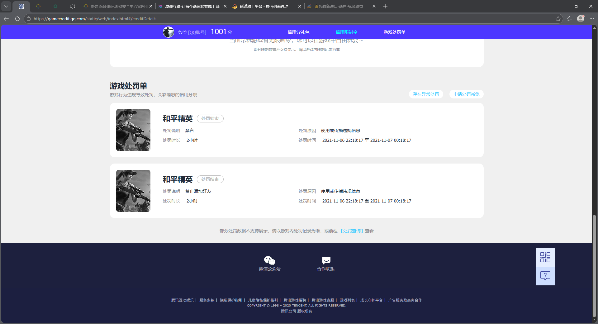Click the WeChat official account icon
Image resolution: width=598 pixels, height=324 pixels.
269,260
